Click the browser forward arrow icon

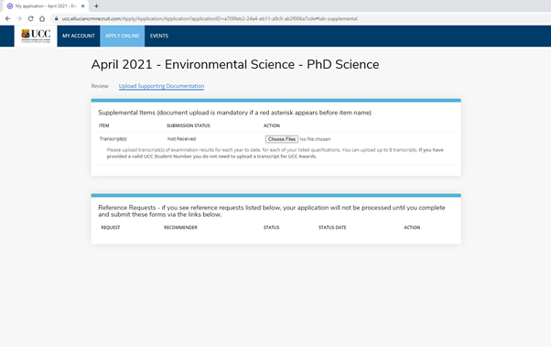coord(19,18)
